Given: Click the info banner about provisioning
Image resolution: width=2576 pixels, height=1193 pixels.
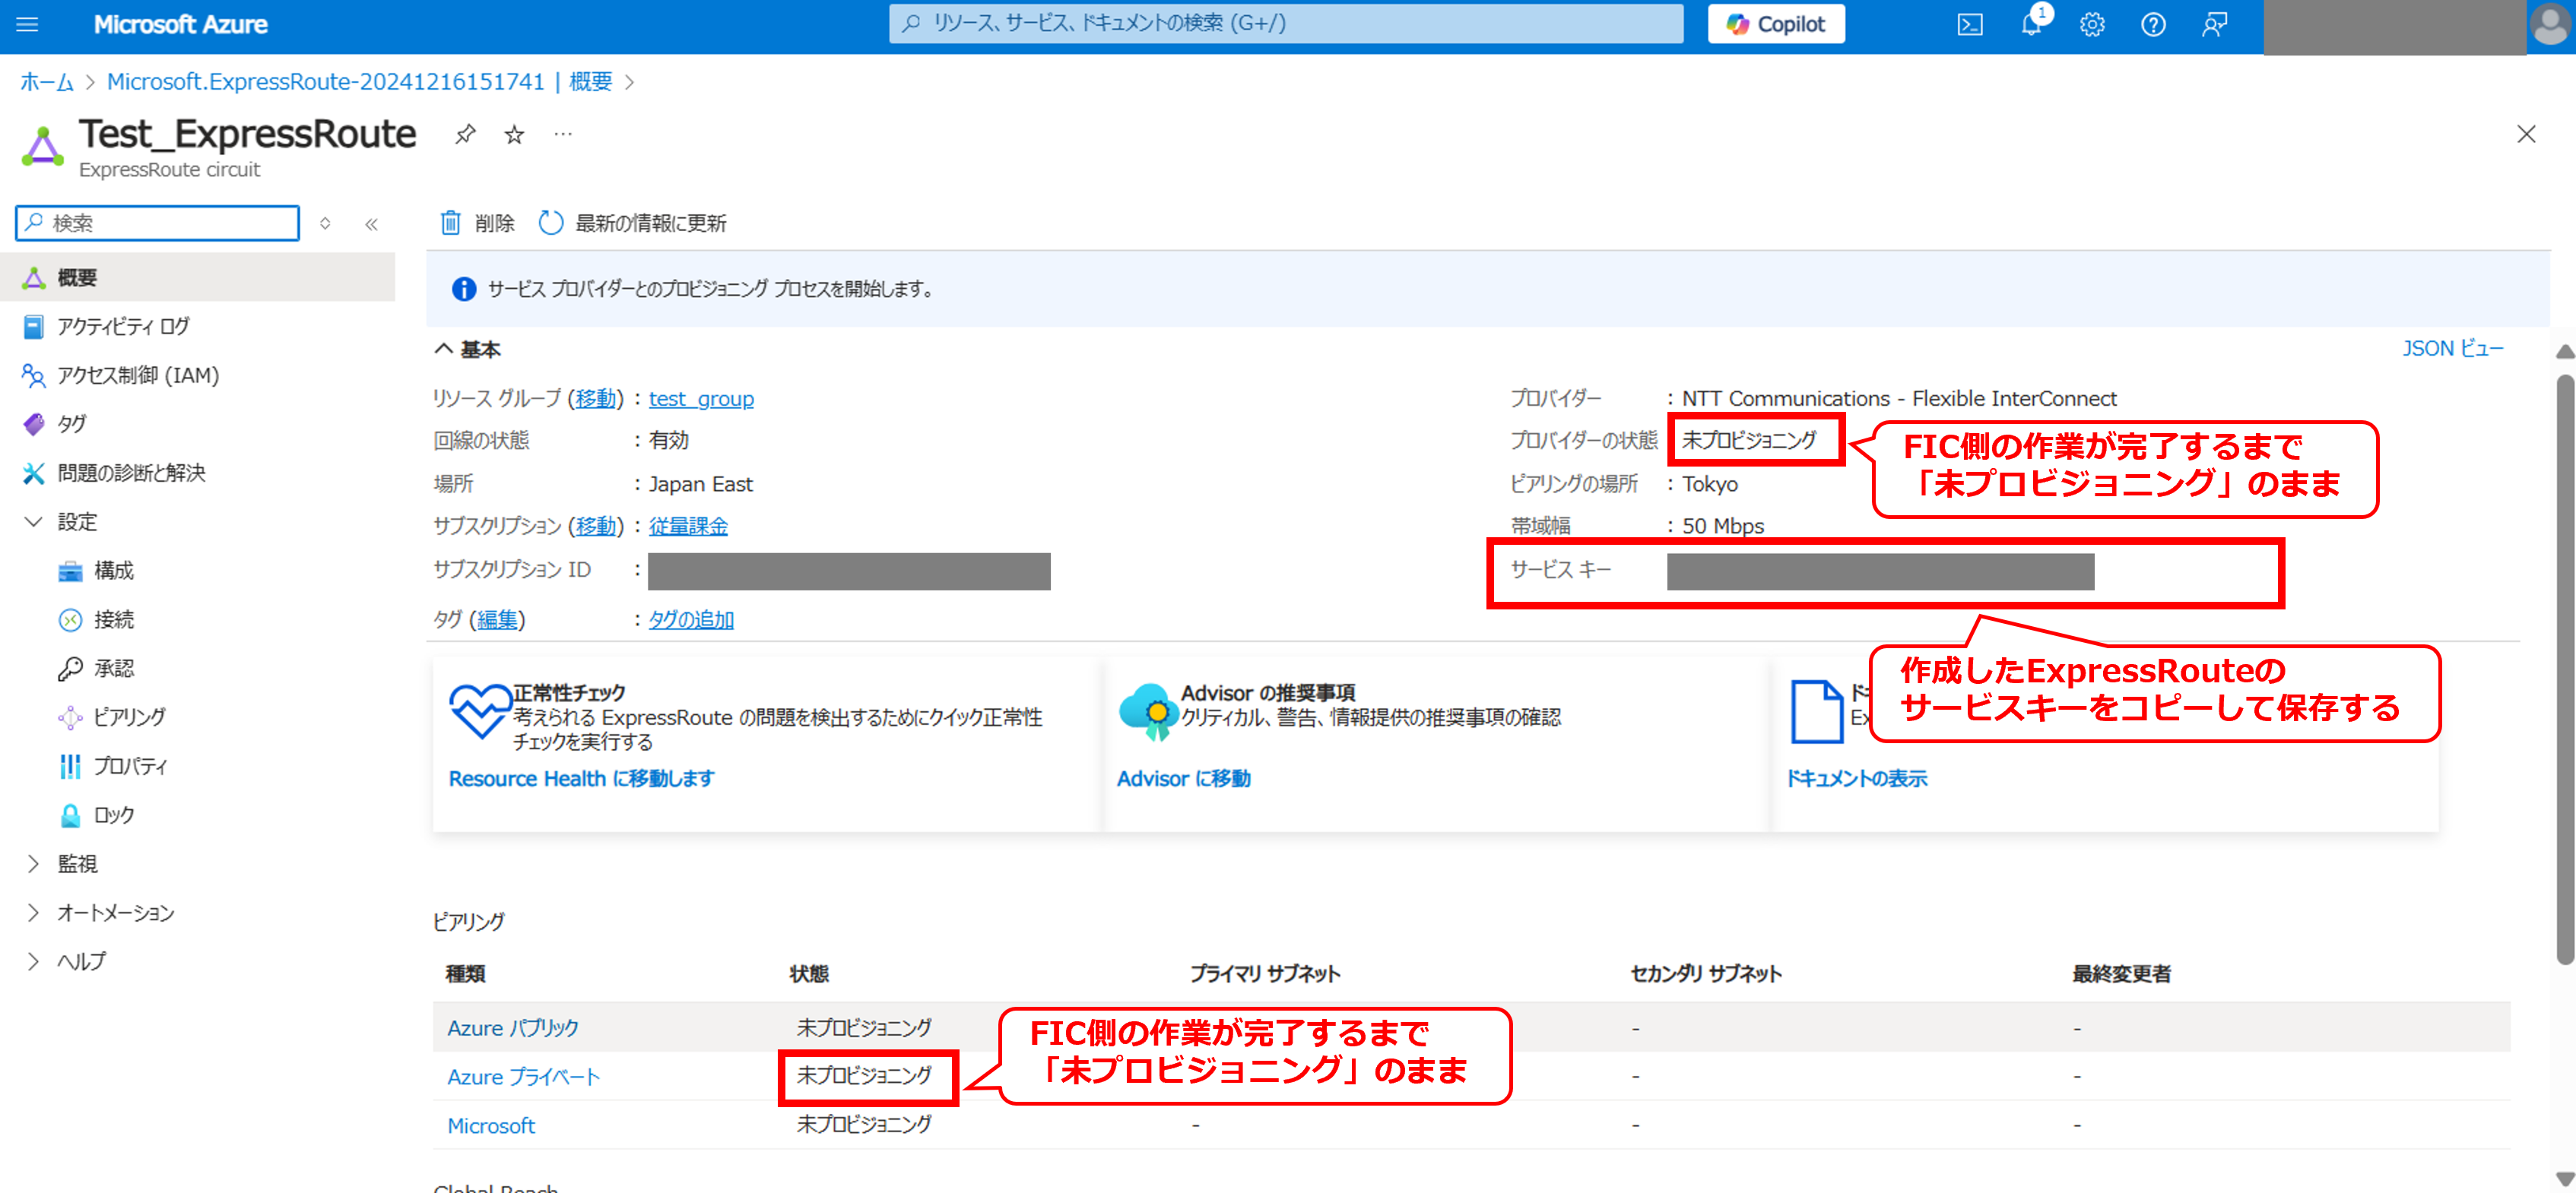Looking at the screenshot, I should pyautogui.click(x=1487, y=290).
